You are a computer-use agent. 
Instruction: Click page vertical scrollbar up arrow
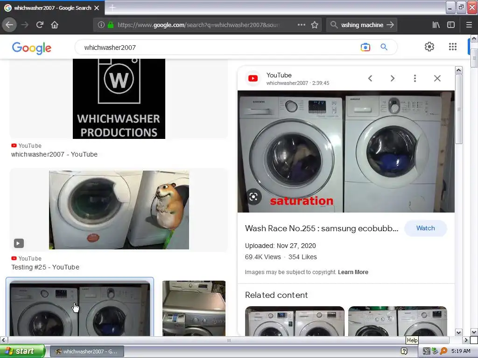pyautogui.click(x=474, y=39)
